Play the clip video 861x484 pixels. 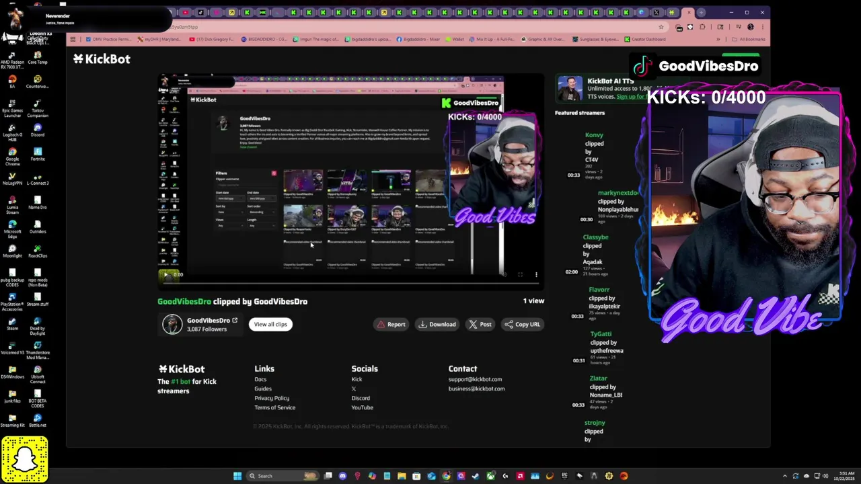(166, 274)
